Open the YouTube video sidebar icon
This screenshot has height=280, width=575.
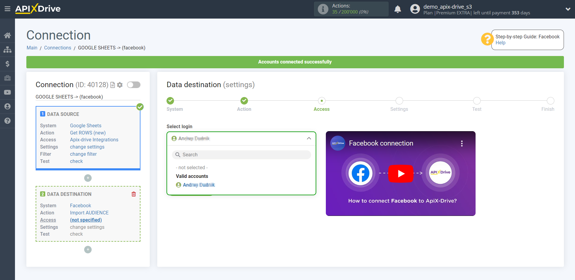coord(7,92)
